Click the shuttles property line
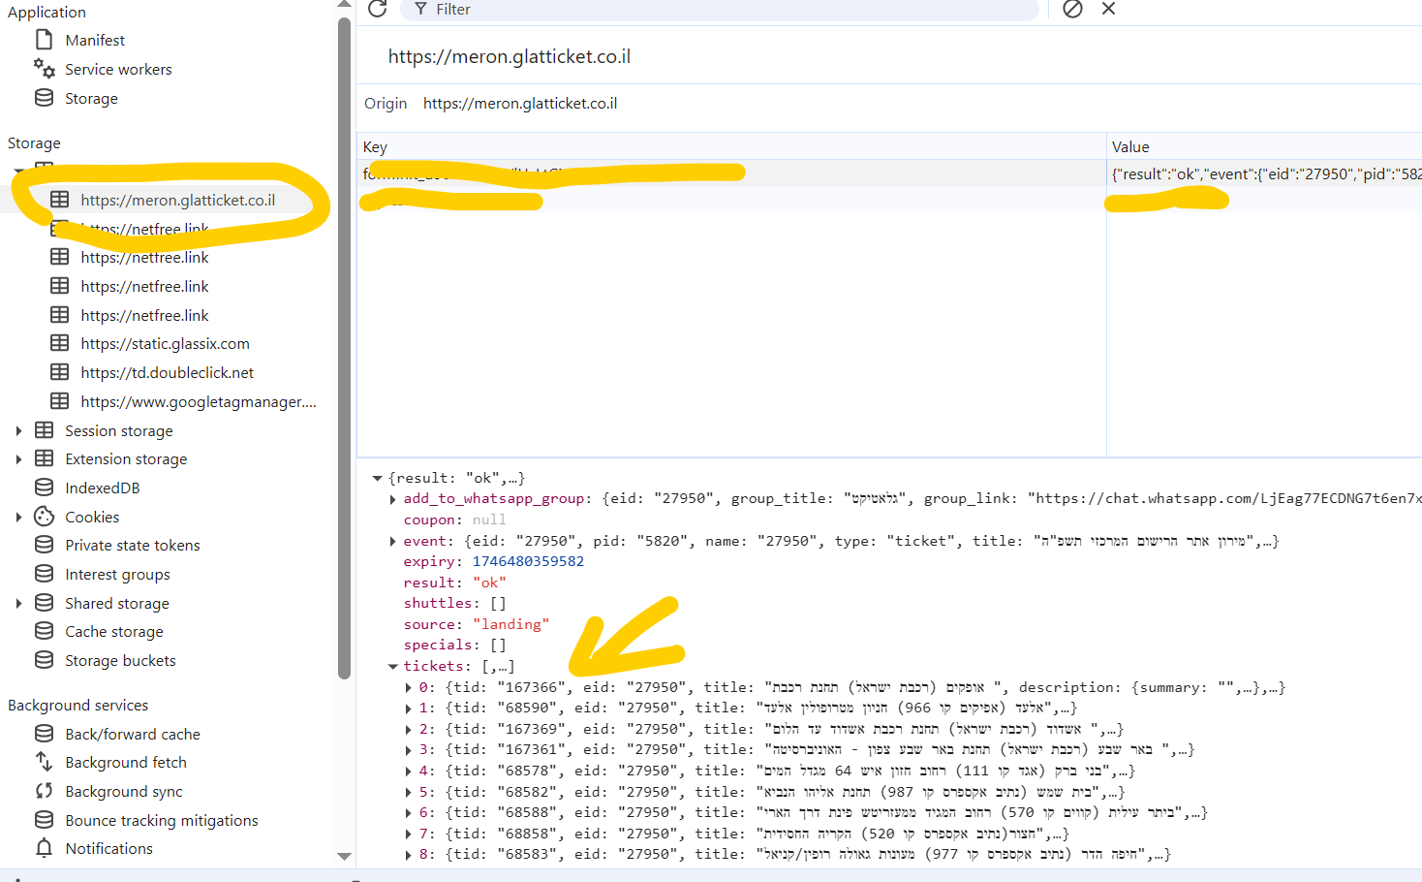 pos(454,603)
